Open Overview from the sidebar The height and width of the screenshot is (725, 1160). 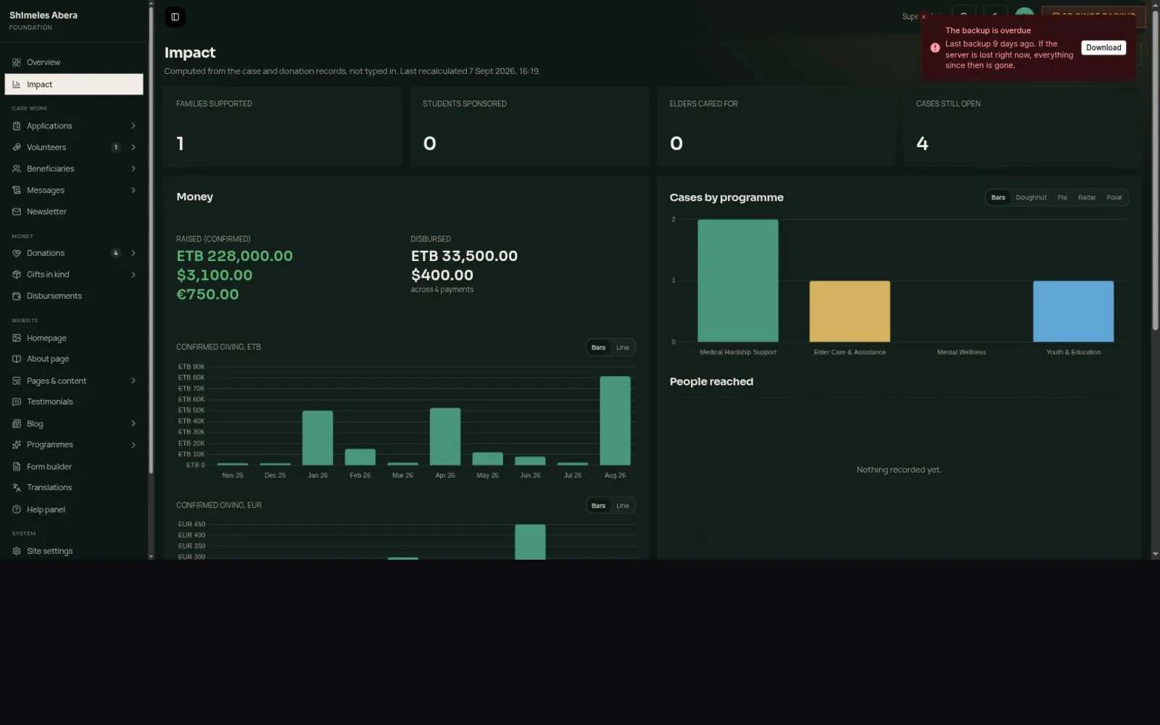(x=74, y=62)
